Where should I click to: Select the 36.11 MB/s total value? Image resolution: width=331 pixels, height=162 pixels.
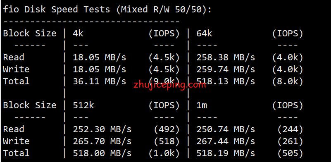[100, 81]
